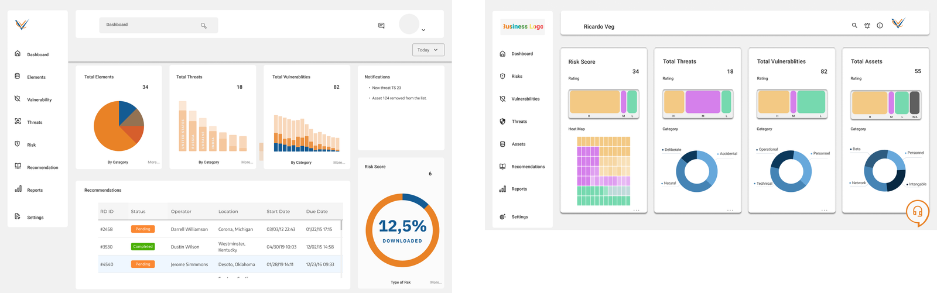The height and width of the screenshot is (293, 937).
Task: Click the Recomendations book icon in right sidebar
Action: (502, 166)
